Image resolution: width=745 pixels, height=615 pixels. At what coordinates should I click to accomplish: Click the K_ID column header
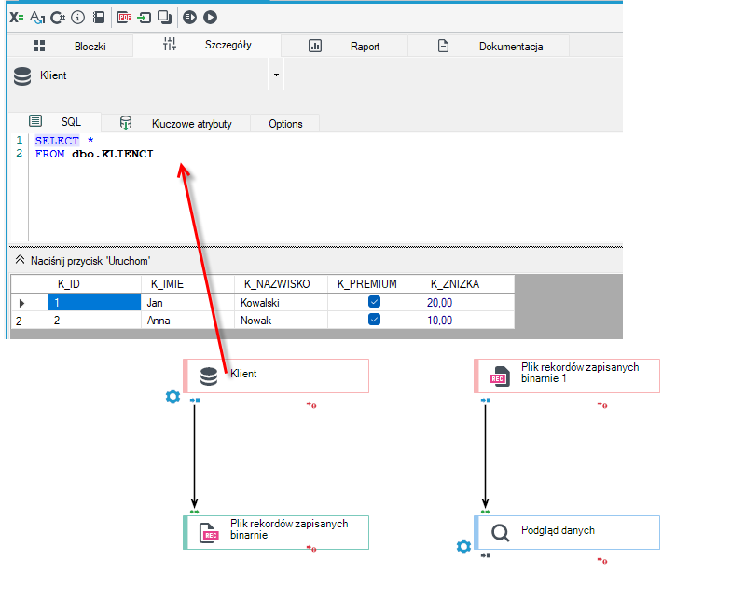point(94,284)
